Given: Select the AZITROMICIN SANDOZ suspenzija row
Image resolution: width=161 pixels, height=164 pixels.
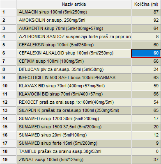Looking at the screenshot, I should pos(74,37).
